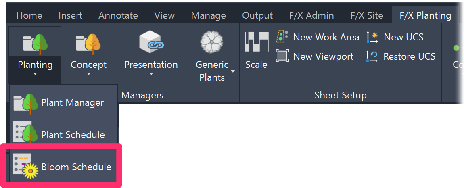Click the Generic Plants symbol icon
464x188 pixels.
click(x=211, y=42)
